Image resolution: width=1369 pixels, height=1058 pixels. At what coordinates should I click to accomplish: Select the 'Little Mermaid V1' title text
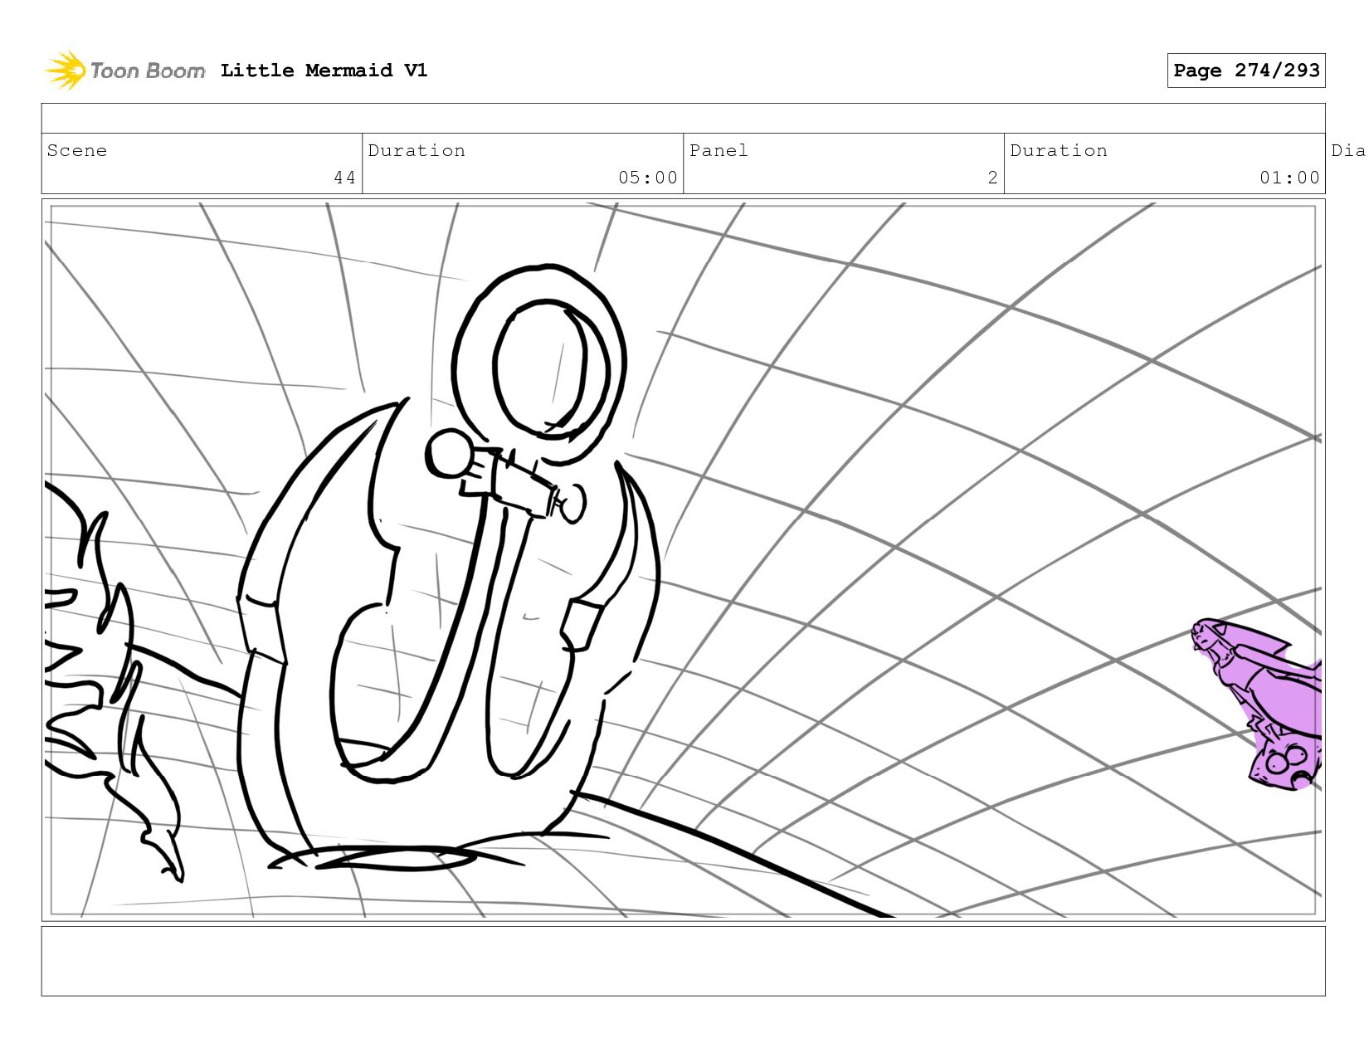[x=324, y=71]
